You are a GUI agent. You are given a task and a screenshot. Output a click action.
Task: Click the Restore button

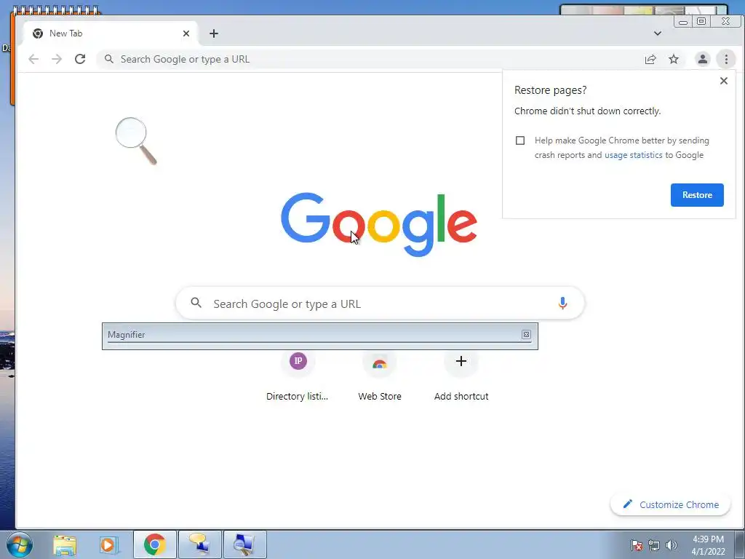697,195
